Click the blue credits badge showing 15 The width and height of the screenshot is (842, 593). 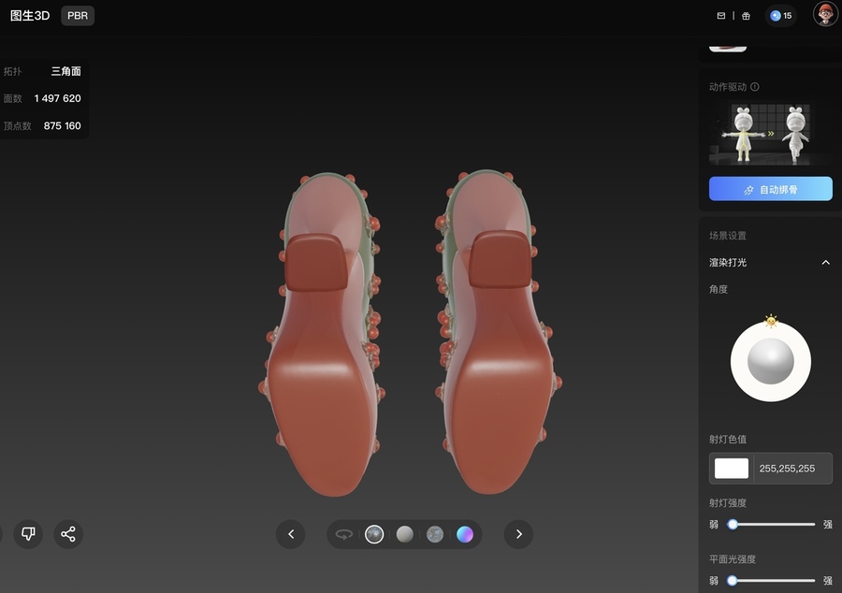tap(780, 16)
